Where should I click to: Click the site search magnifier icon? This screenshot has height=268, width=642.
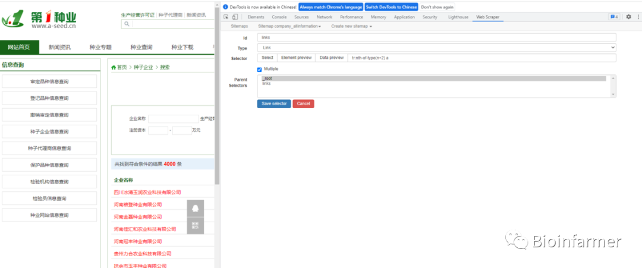127,24
